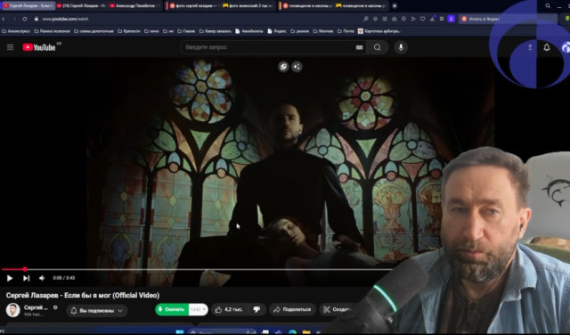Open the Сергей channel name link

tap(36, 307)
